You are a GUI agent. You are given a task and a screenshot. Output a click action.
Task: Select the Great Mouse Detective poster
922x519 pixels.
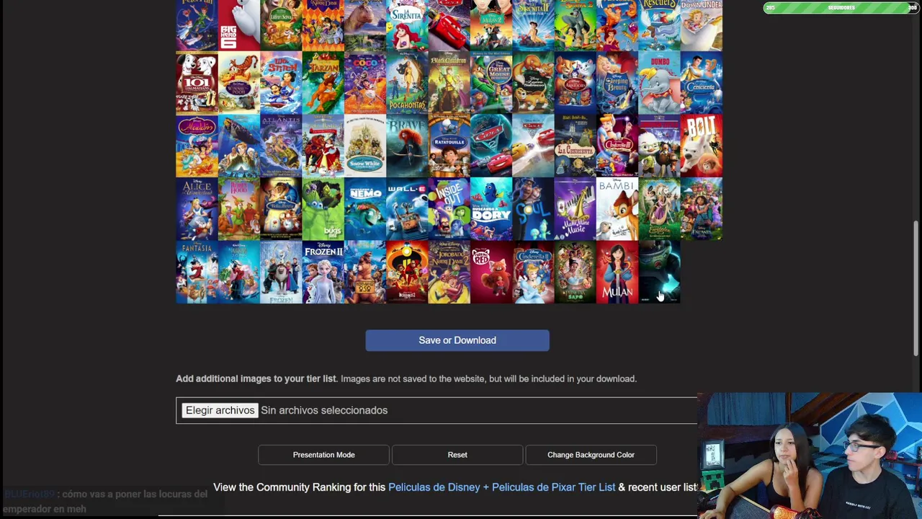(491, 83)
